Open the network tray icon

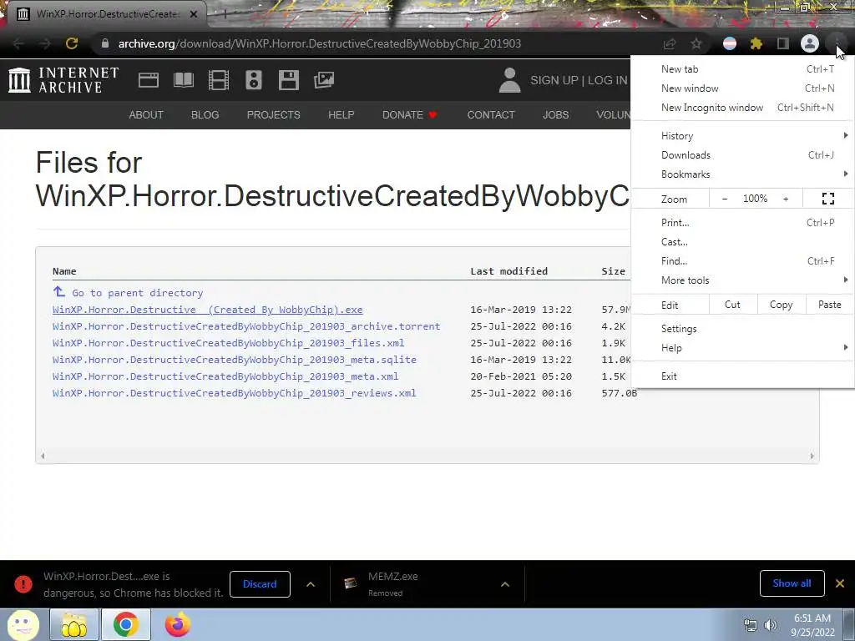coord(751,625)
